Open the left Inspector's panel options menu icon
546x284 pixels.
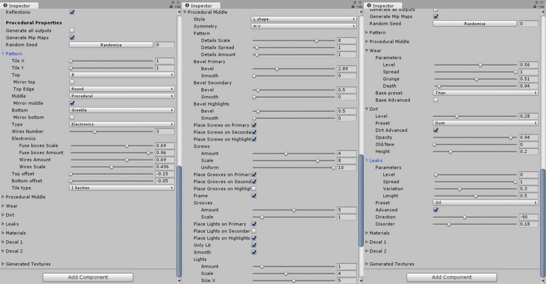pyautogui.click(x=177, y=6)
